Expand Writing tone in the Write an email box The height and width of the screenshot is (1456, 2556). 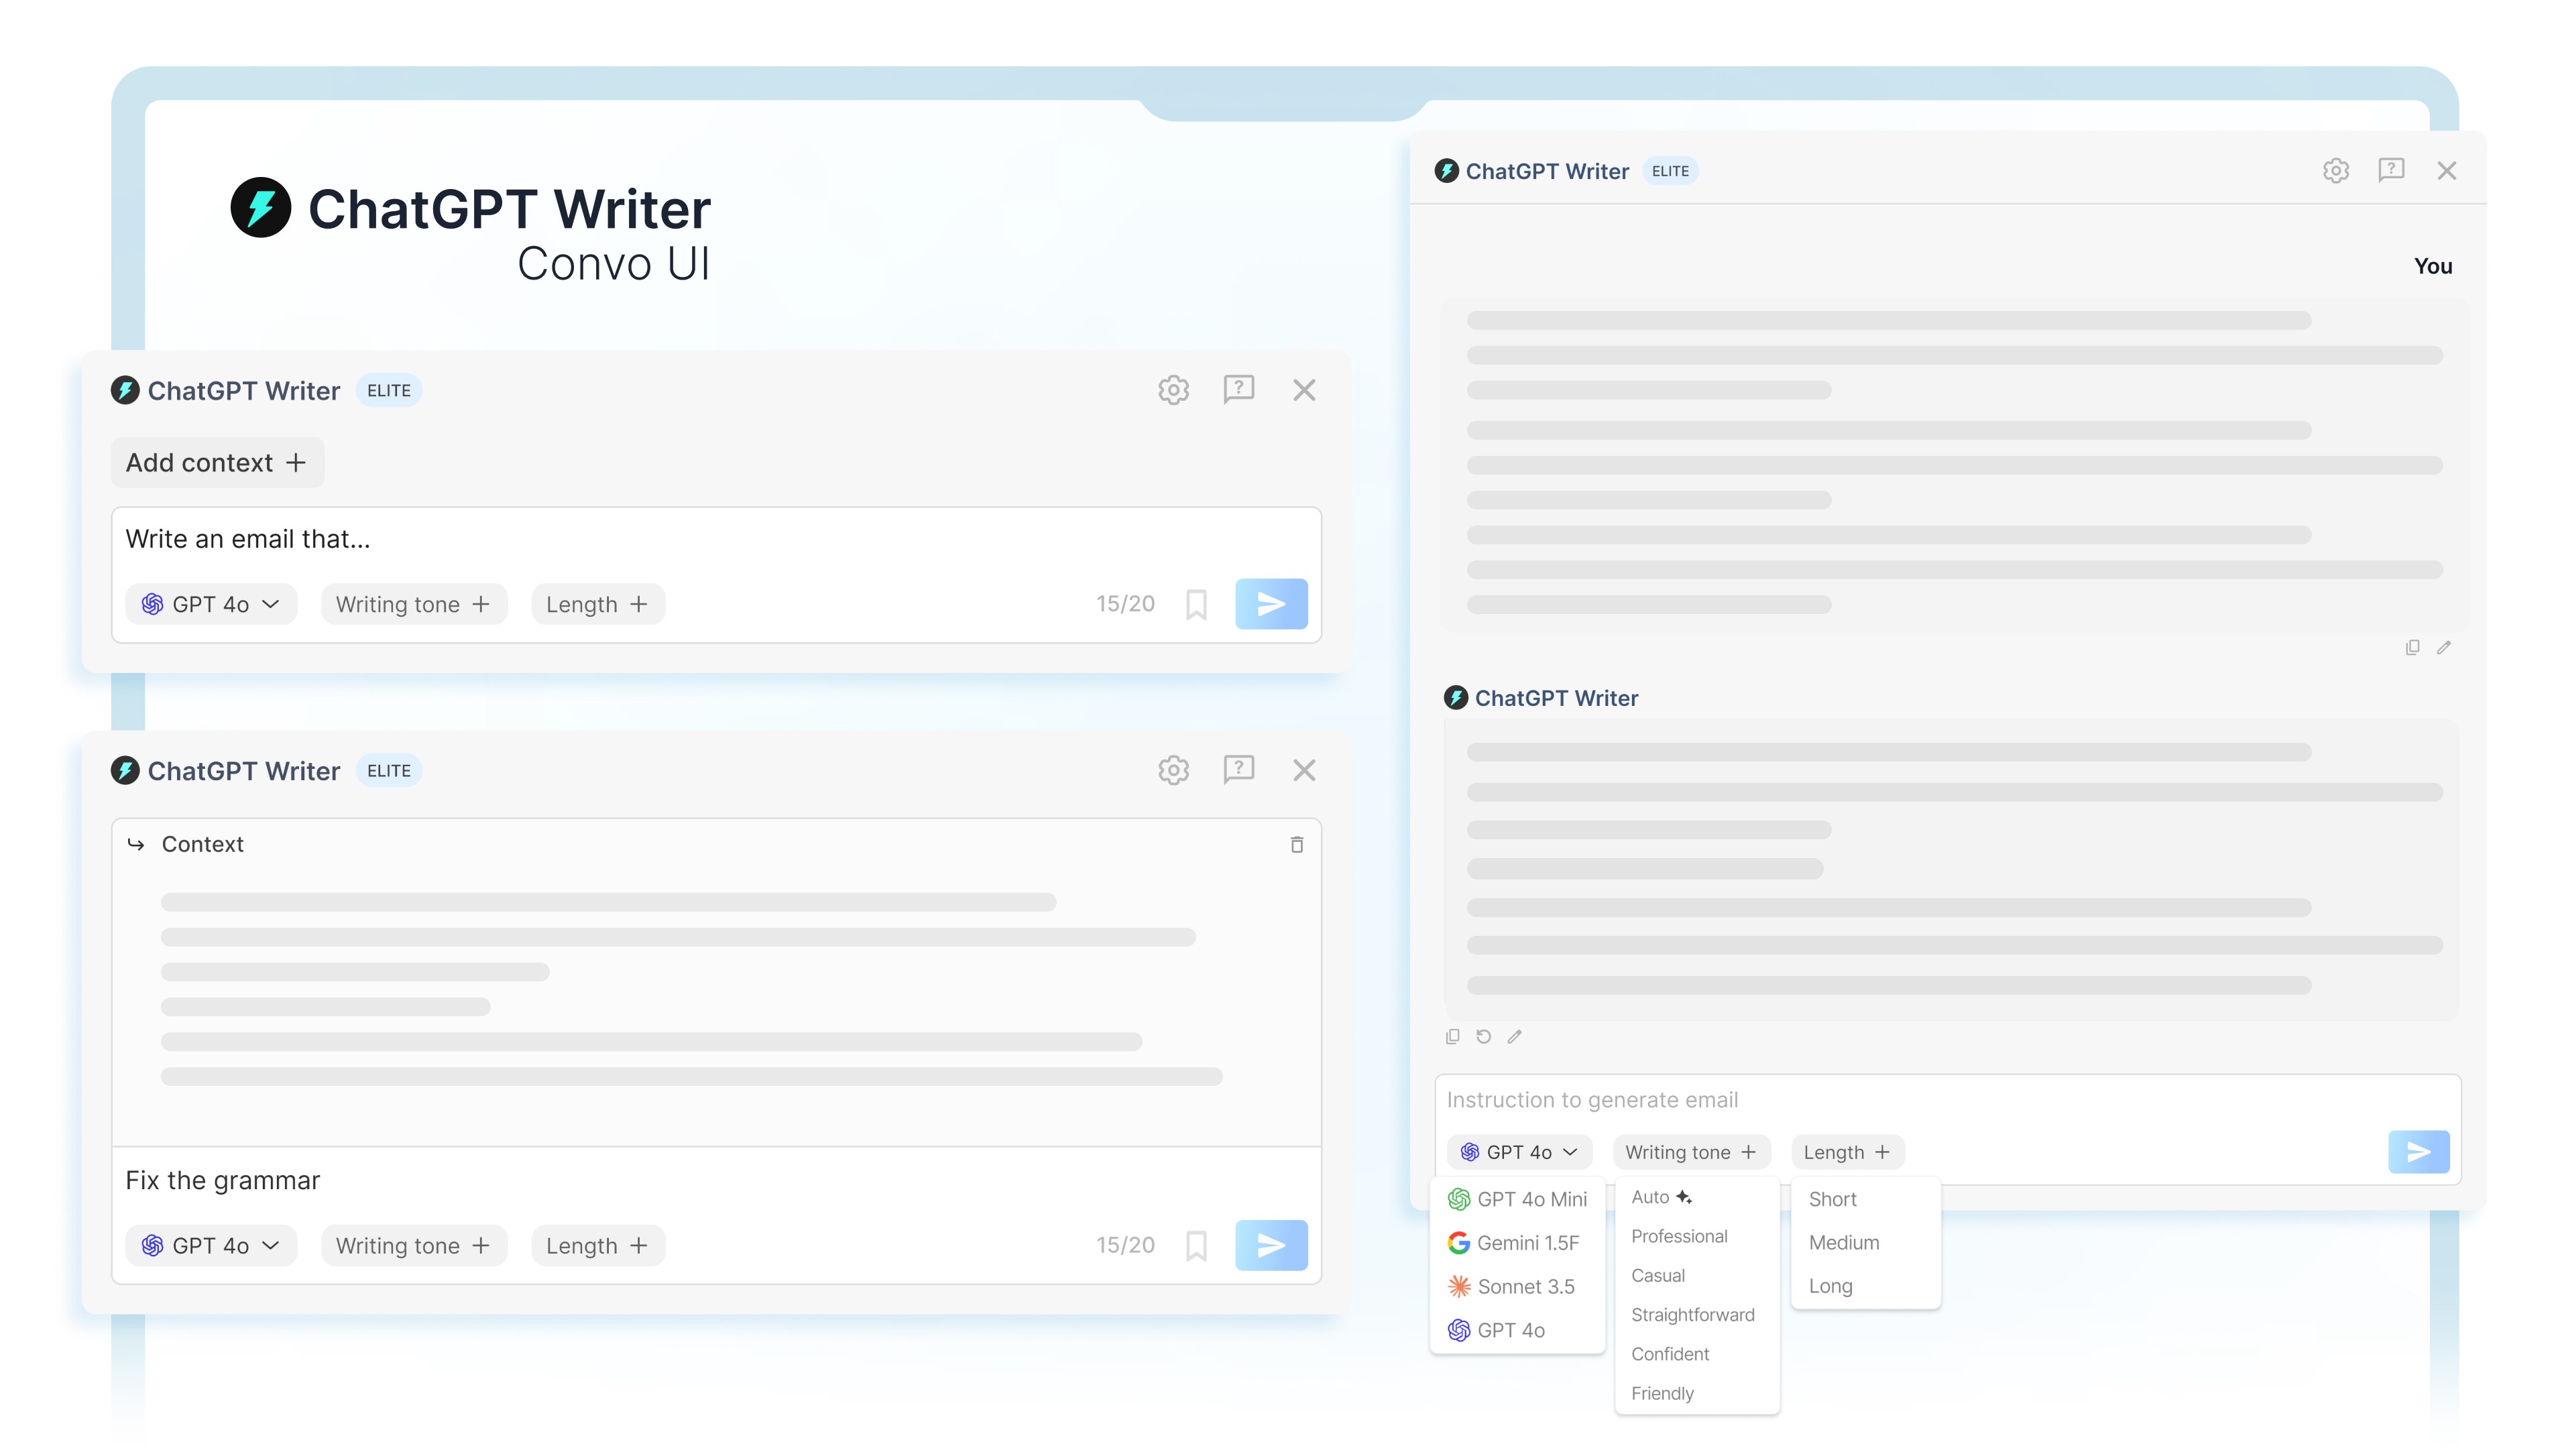click(413, 604)
